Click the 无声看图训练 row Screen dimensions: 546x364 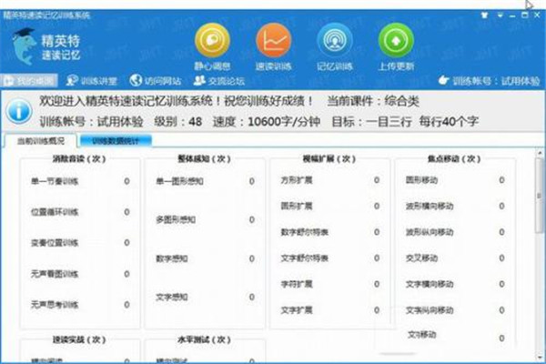click(x=80, y=274)
